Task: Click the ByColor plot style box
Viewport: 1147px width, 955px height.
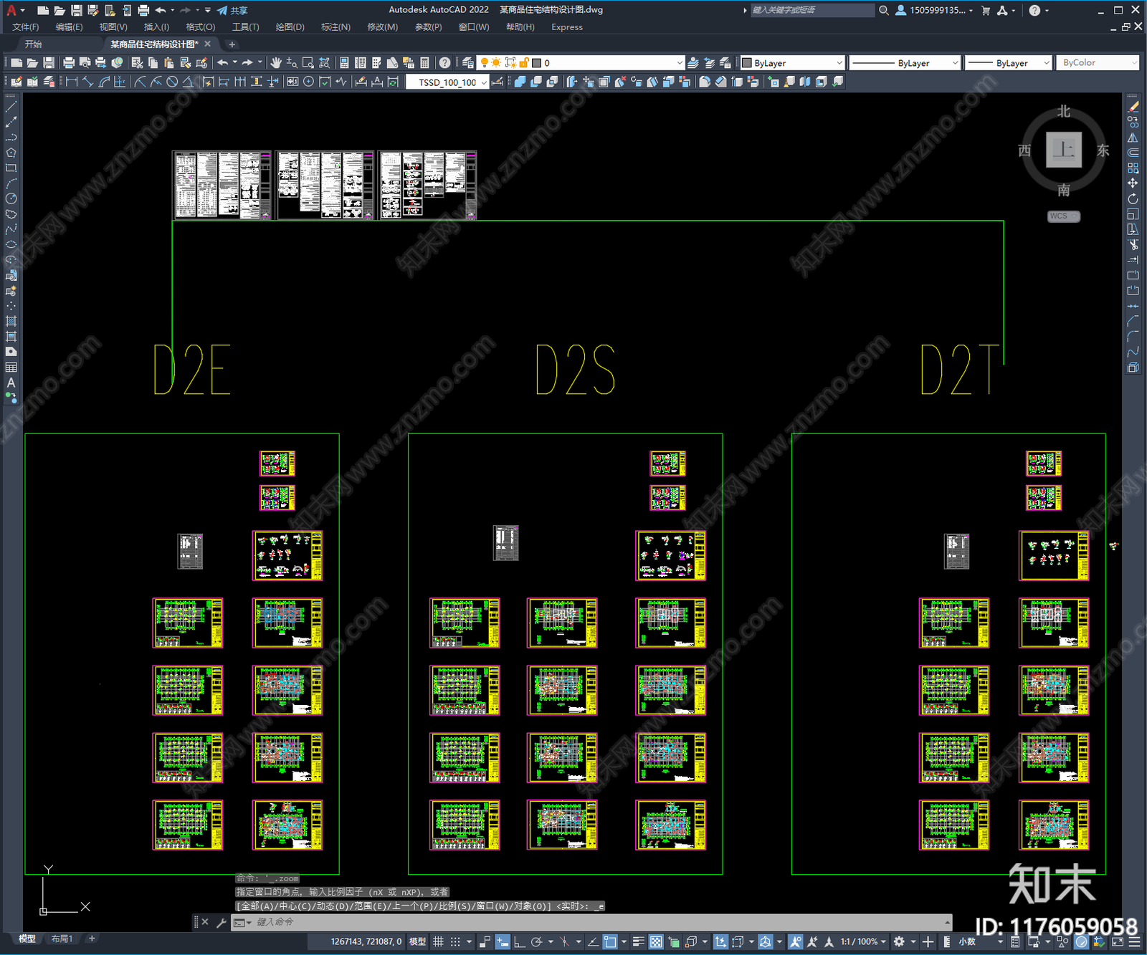Action: point(1097,63)
